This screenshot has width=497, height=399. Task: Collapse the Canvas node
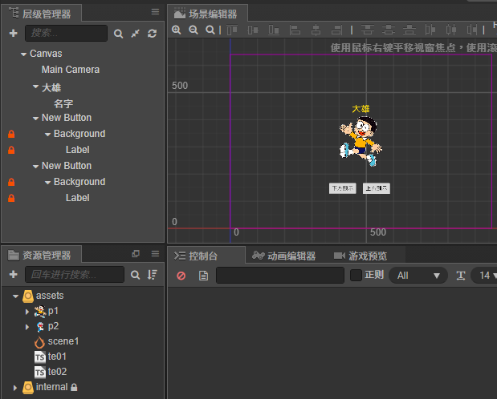click(x=23, y=54)
